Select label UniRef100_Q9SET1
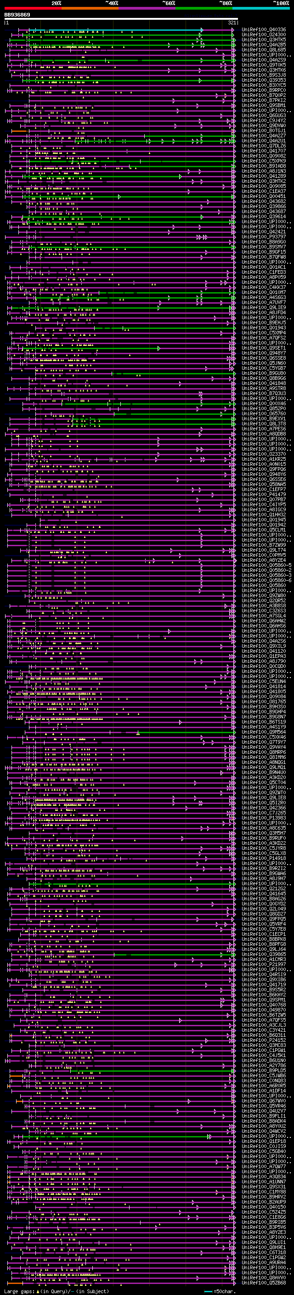Viewport: 294px width, 1295px height. tap(263, 348)
